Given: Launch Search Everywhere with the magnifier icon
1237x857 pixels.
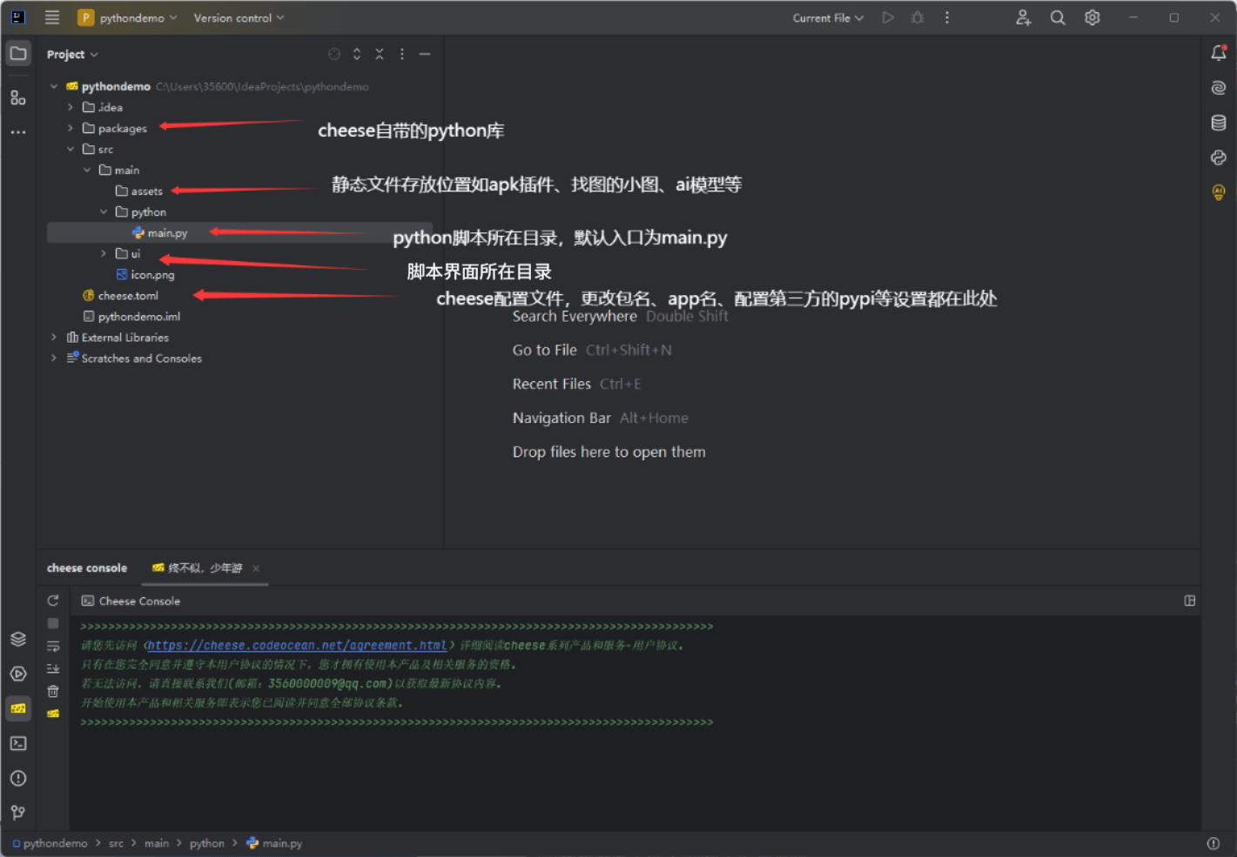Looking at the screenshot, I should (x=1057, y=17).
